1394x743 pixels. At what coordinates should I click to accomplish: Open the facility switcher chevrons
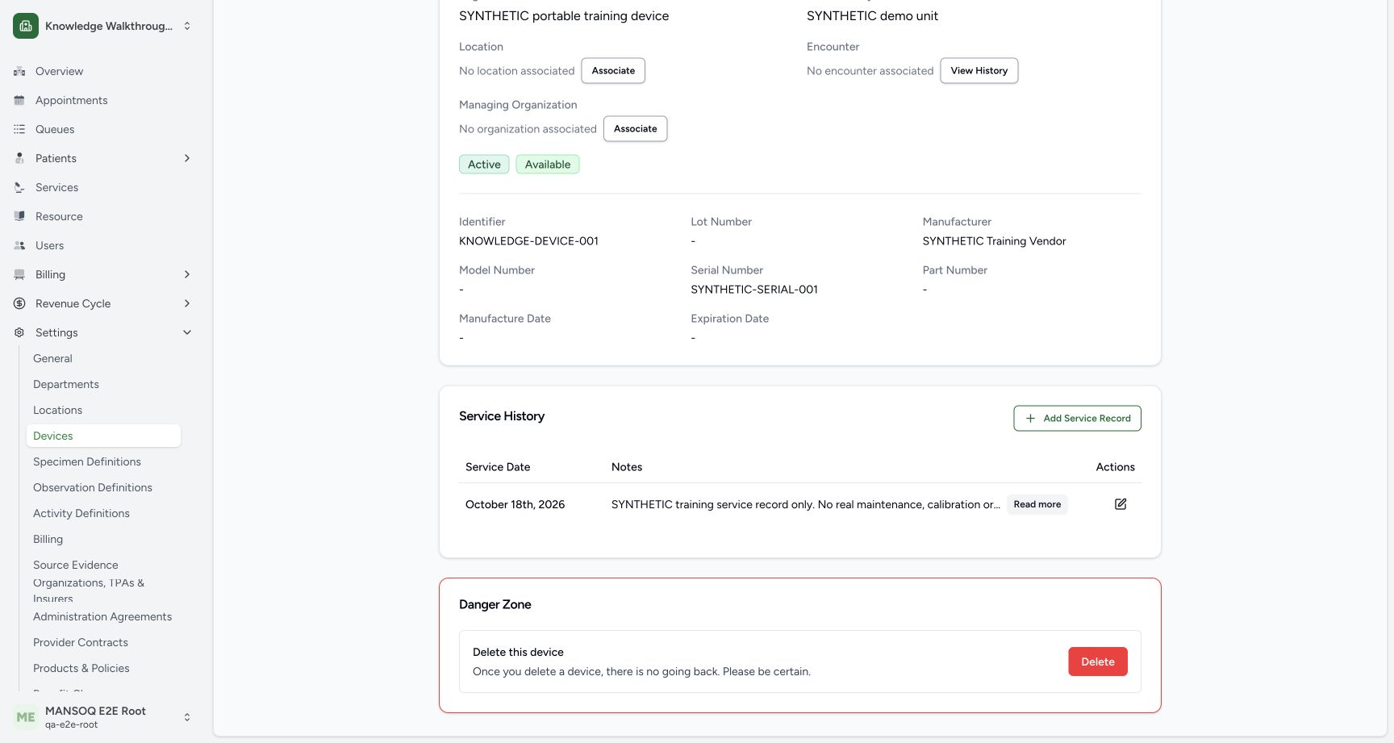187,26
